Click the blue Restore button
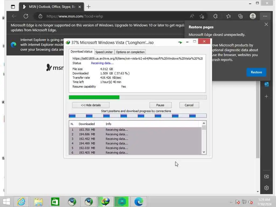Image resolution: width=276 pixels, height=207 pixels. [256, 72]
